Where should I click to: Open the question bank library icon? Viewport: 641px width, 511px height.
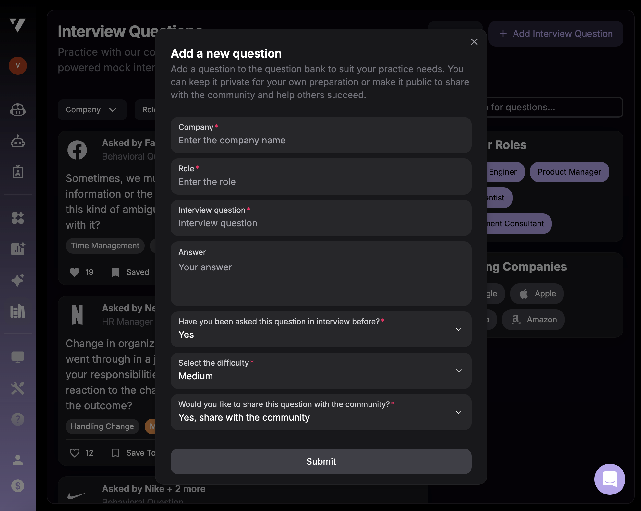(x=18, y=311)
